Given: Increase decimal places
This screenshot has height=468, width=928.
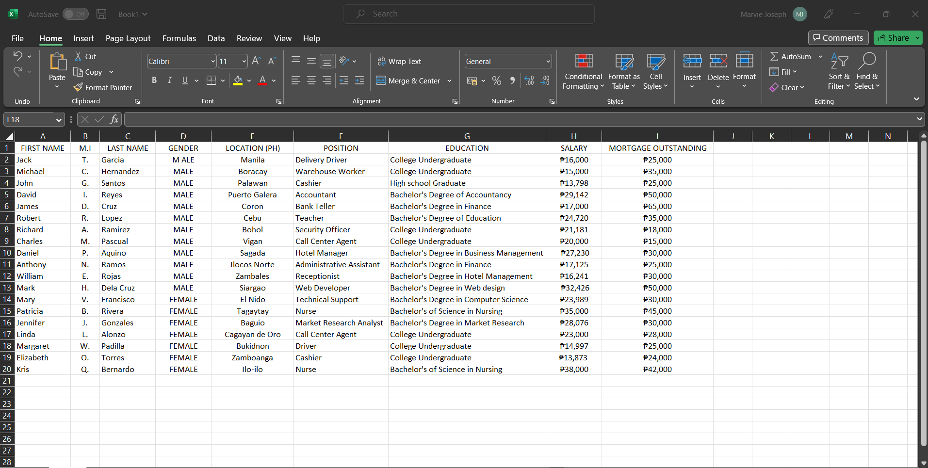Looking at the screenshot, I should coord(529,81).
